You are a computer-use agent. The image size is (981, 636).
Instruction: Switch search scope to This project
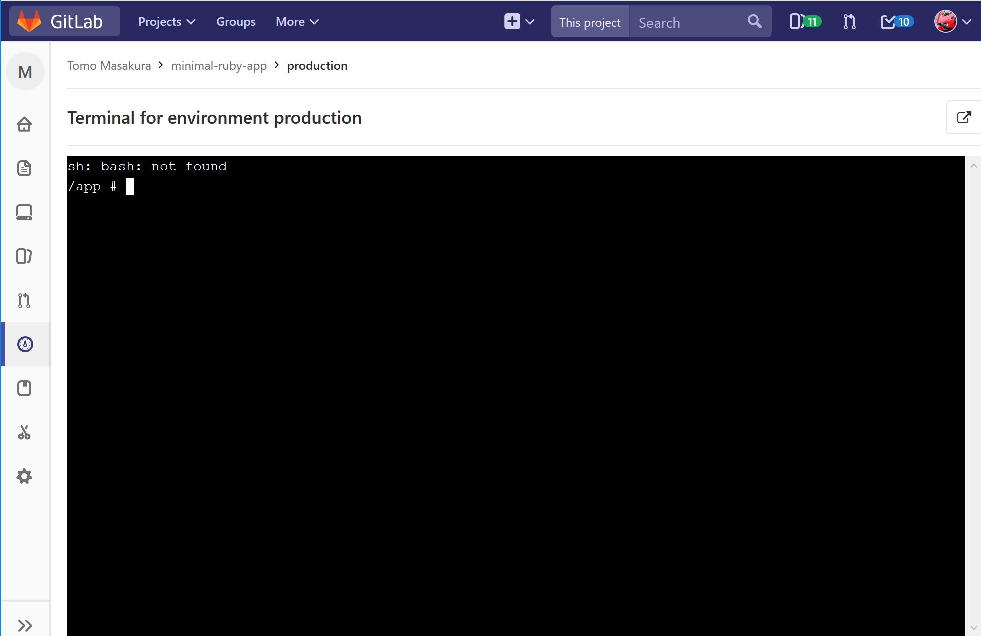589,21
